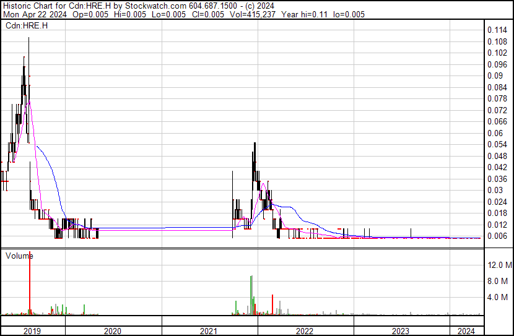Click the Volume panel label
514x336 pixels.
(x=19, y=256)
